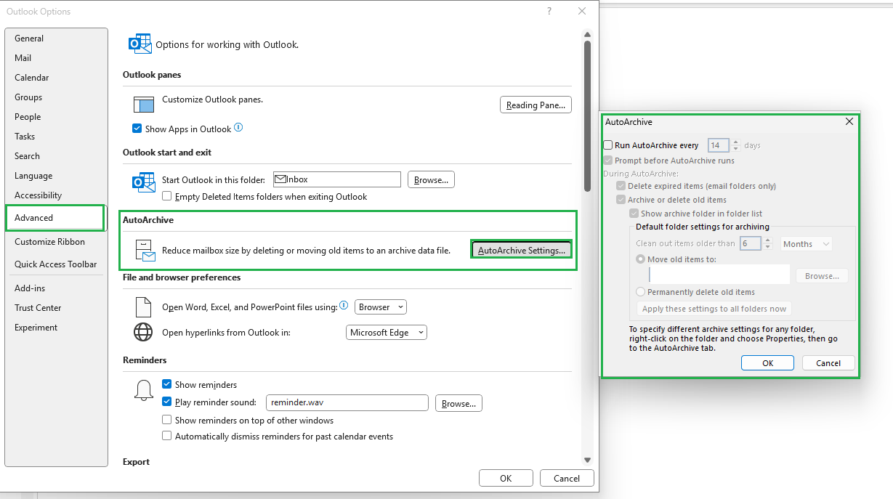This screenshot has width=893, height=499.
Task: Select the General options category
Action: tap(56, 38)
